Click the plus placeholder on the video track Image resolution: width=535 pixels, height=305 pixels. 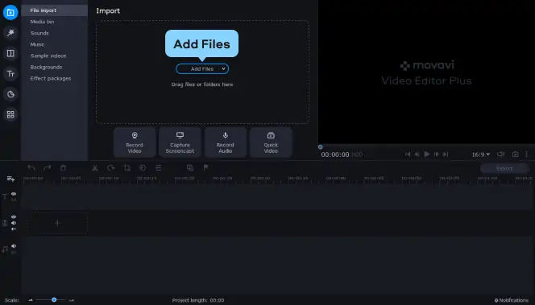57,223
